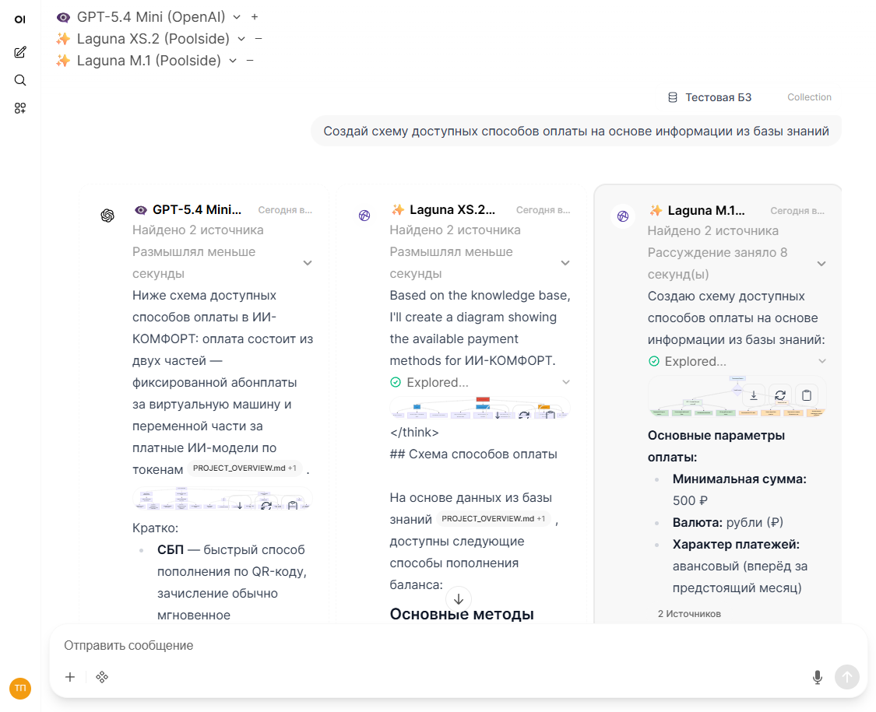Viewport: 876px width, 712px height.
Task: Remove Laguna M.1 model with minus icon
Action: tap(250, 61)
